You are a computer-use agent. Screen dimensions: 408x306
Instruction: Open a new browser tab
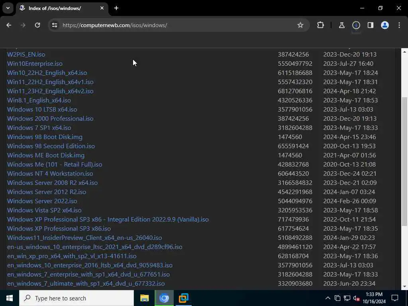(116, 8)
